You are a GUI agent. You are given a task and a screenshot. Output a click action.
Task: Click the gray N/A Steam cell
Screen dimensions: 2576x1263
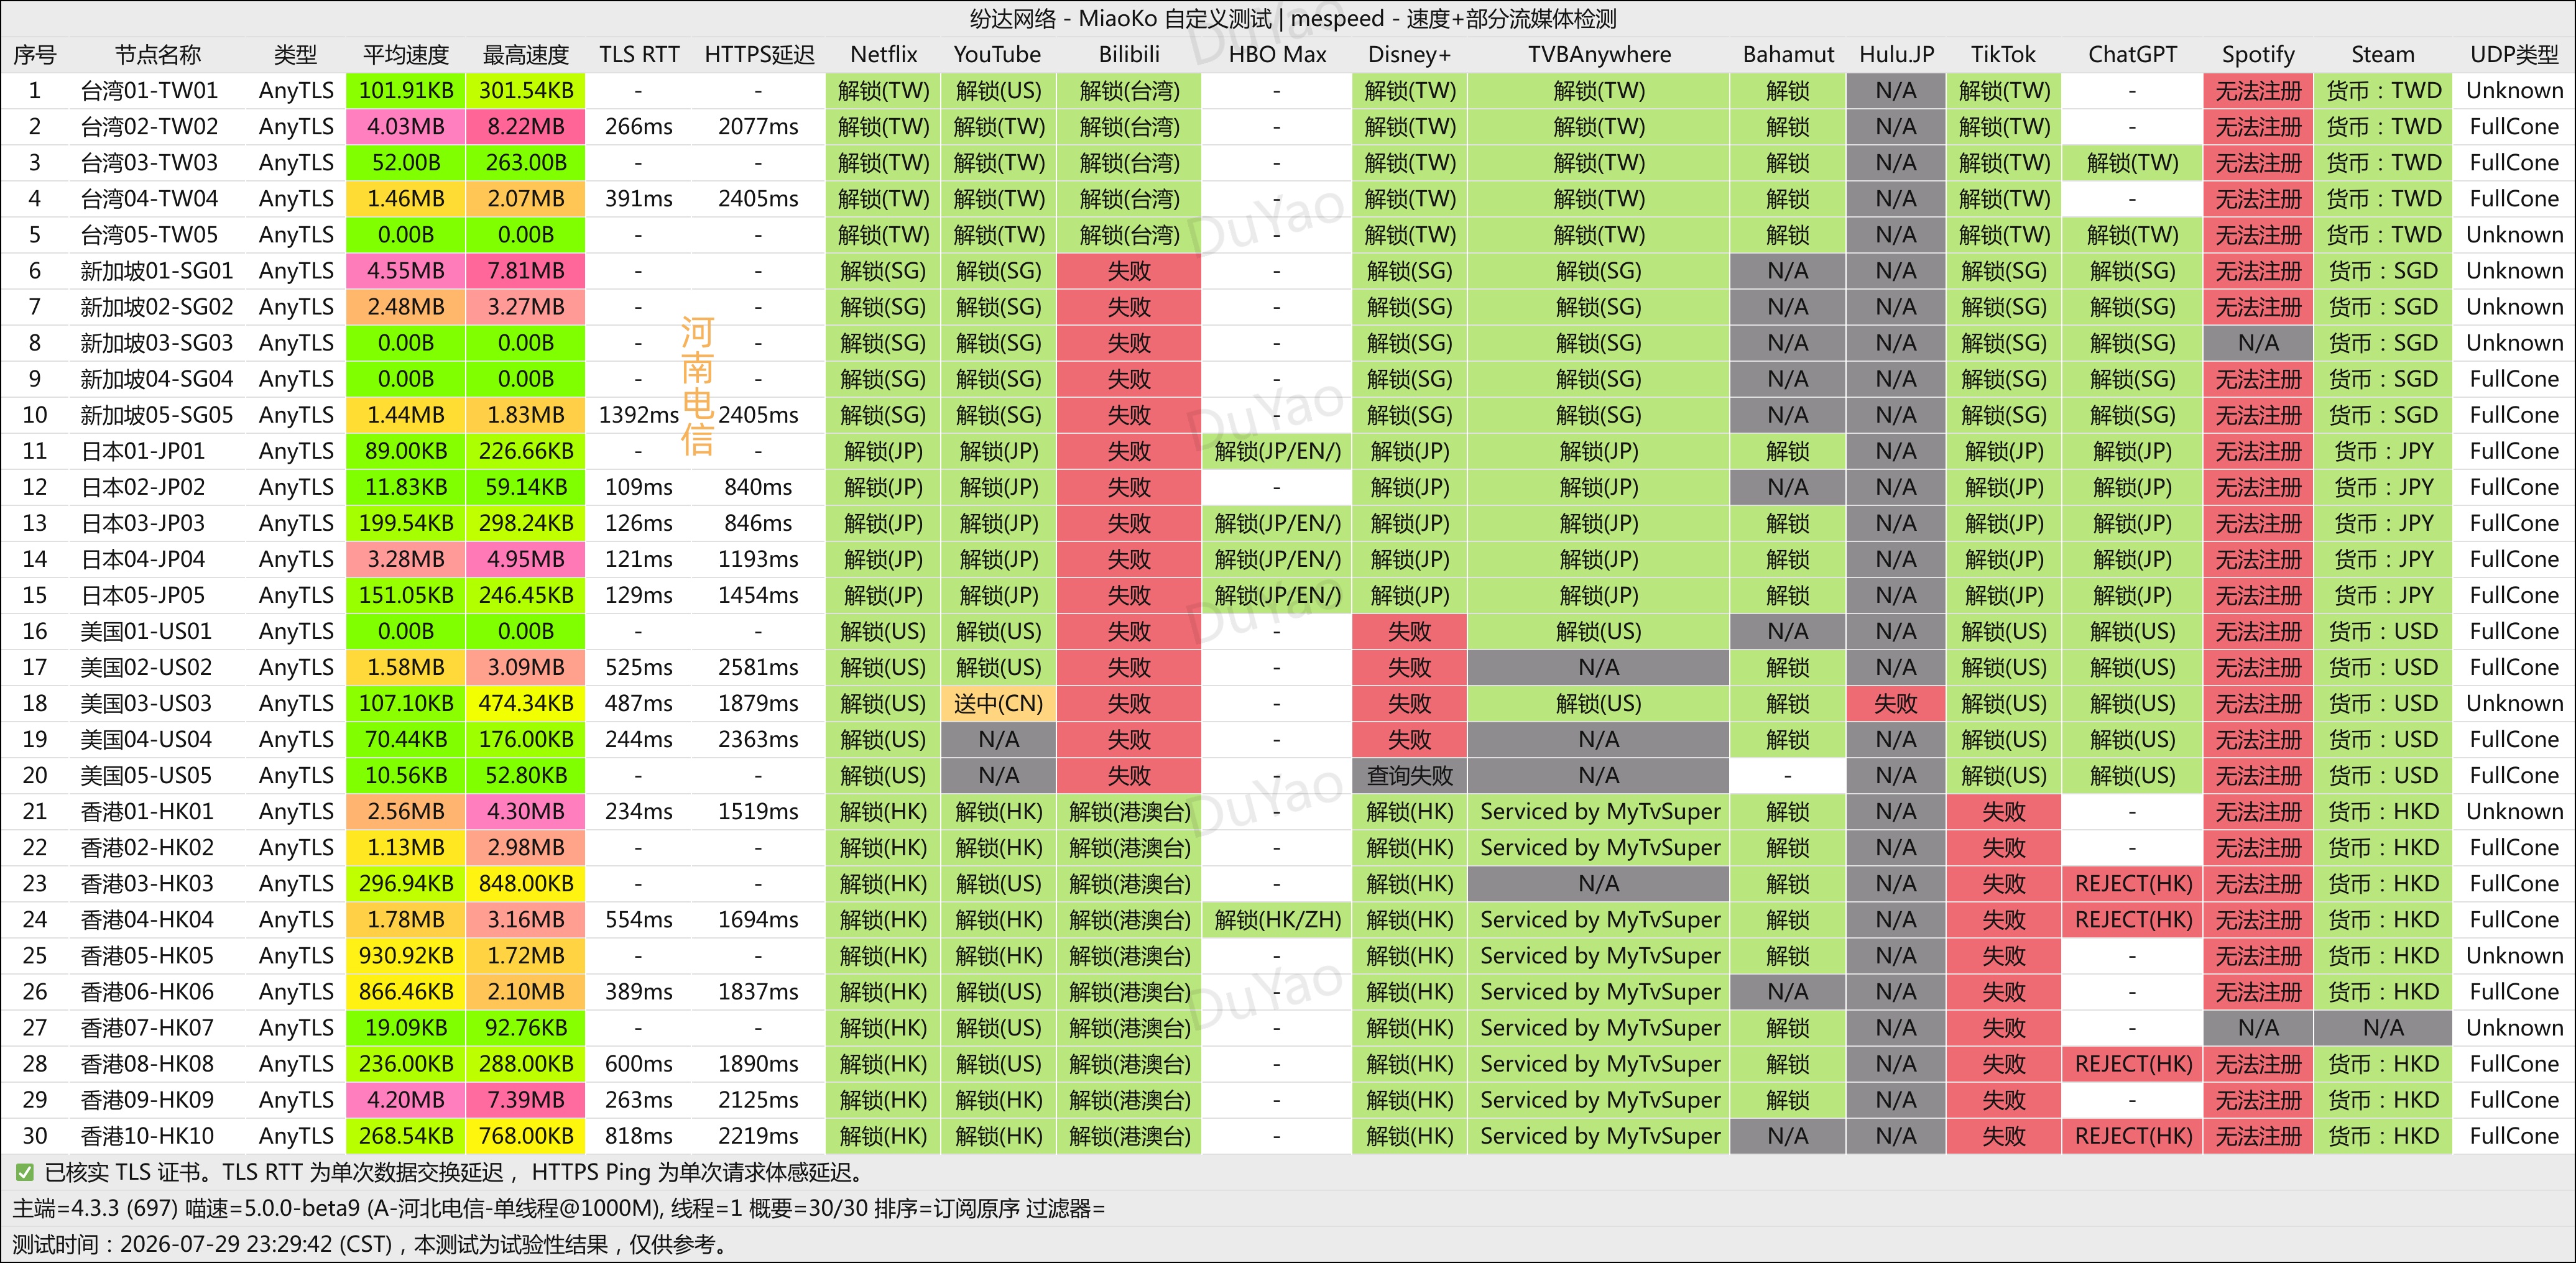click(x=2382, y=1028)
